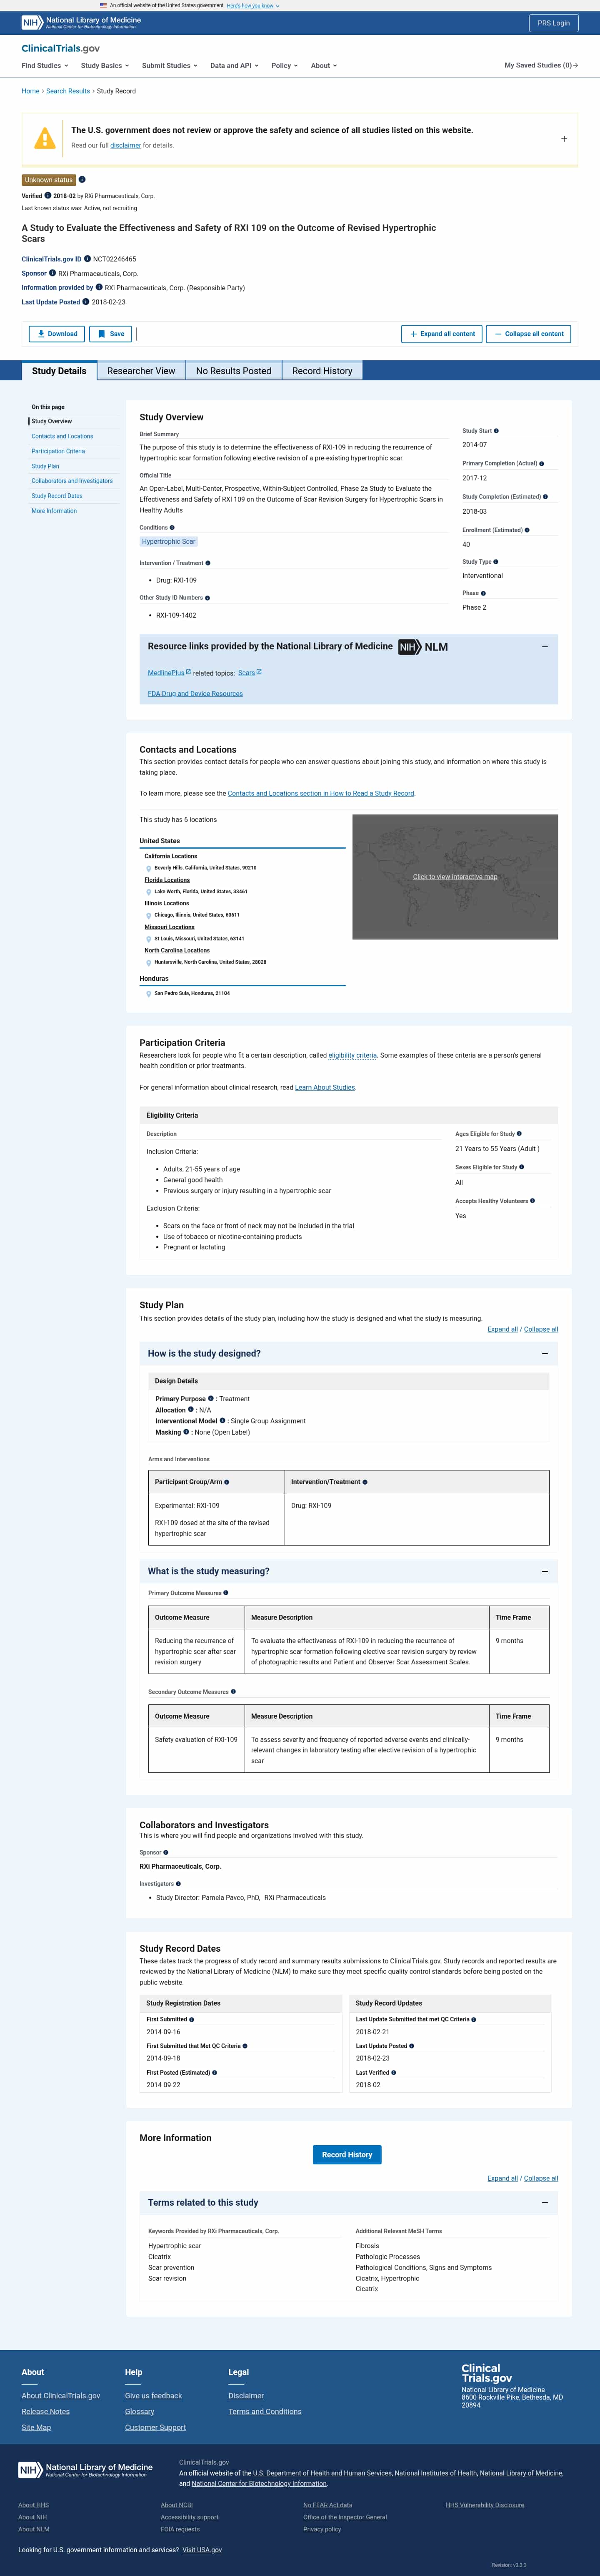Click the info icon next to Sponsor
Viewport: 600px width, 2576px height.
click(x=53, y=273)
